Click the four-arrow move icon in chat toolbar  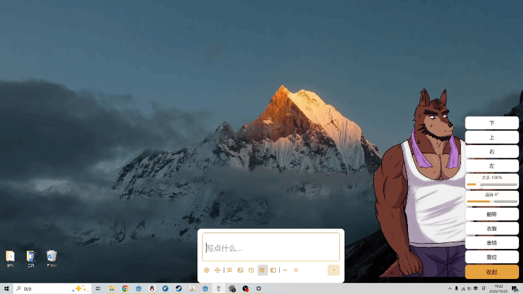(217, 270)
